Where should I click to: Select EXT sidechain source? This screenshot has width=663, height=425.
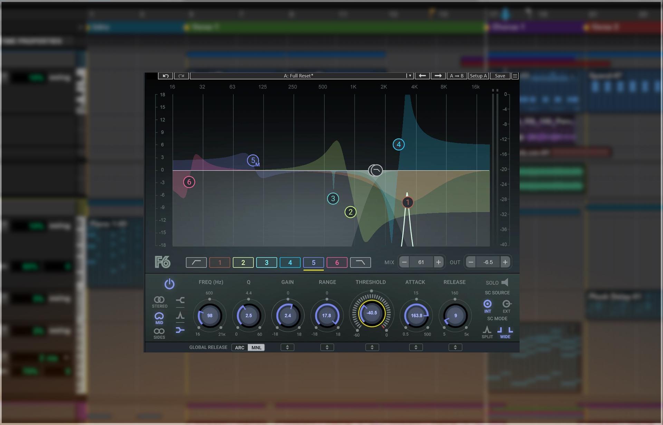pyautogui.click(x=507, y=306)
